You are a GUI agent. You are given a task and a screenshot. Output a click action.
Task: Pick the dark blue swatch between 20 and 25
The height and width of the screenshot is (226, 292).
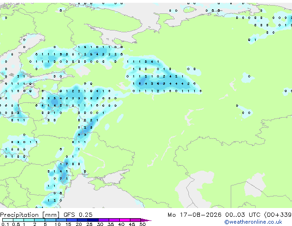pyautogui.click(x=82, y=220)
